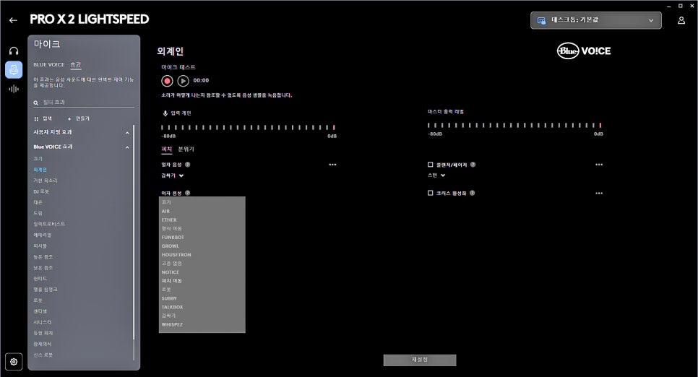Click the profile icon in the desktop dropdown
Screen dimensions: 698x377
click(541, 20)
